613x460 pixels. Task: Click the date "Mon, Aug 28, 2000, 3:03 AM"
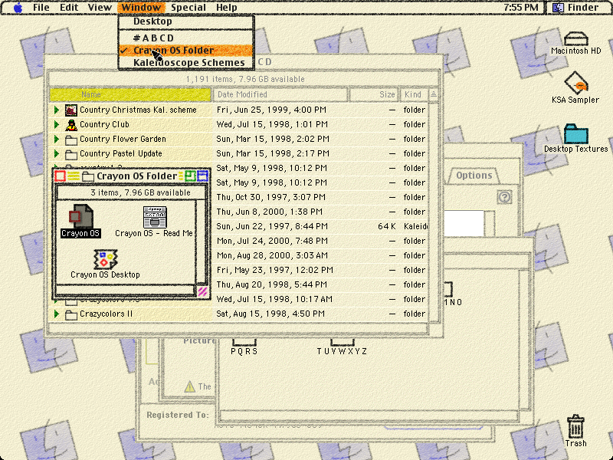[273, 255]
